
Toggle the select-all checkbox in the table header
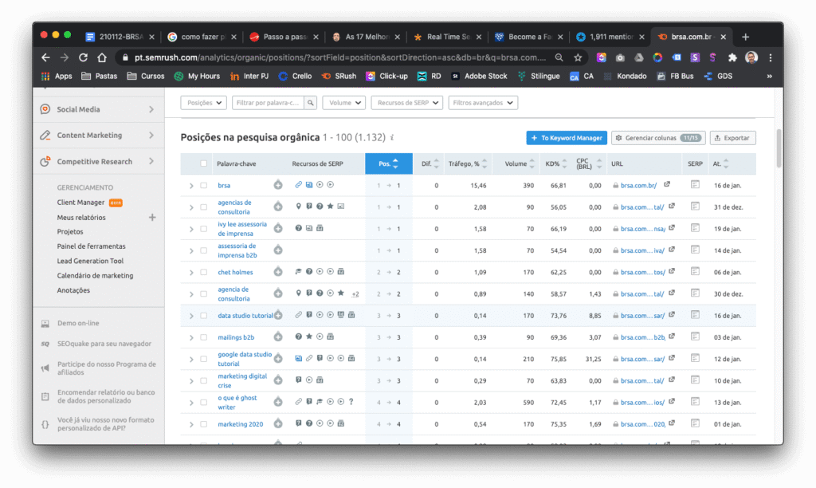(x=203, y=163)
